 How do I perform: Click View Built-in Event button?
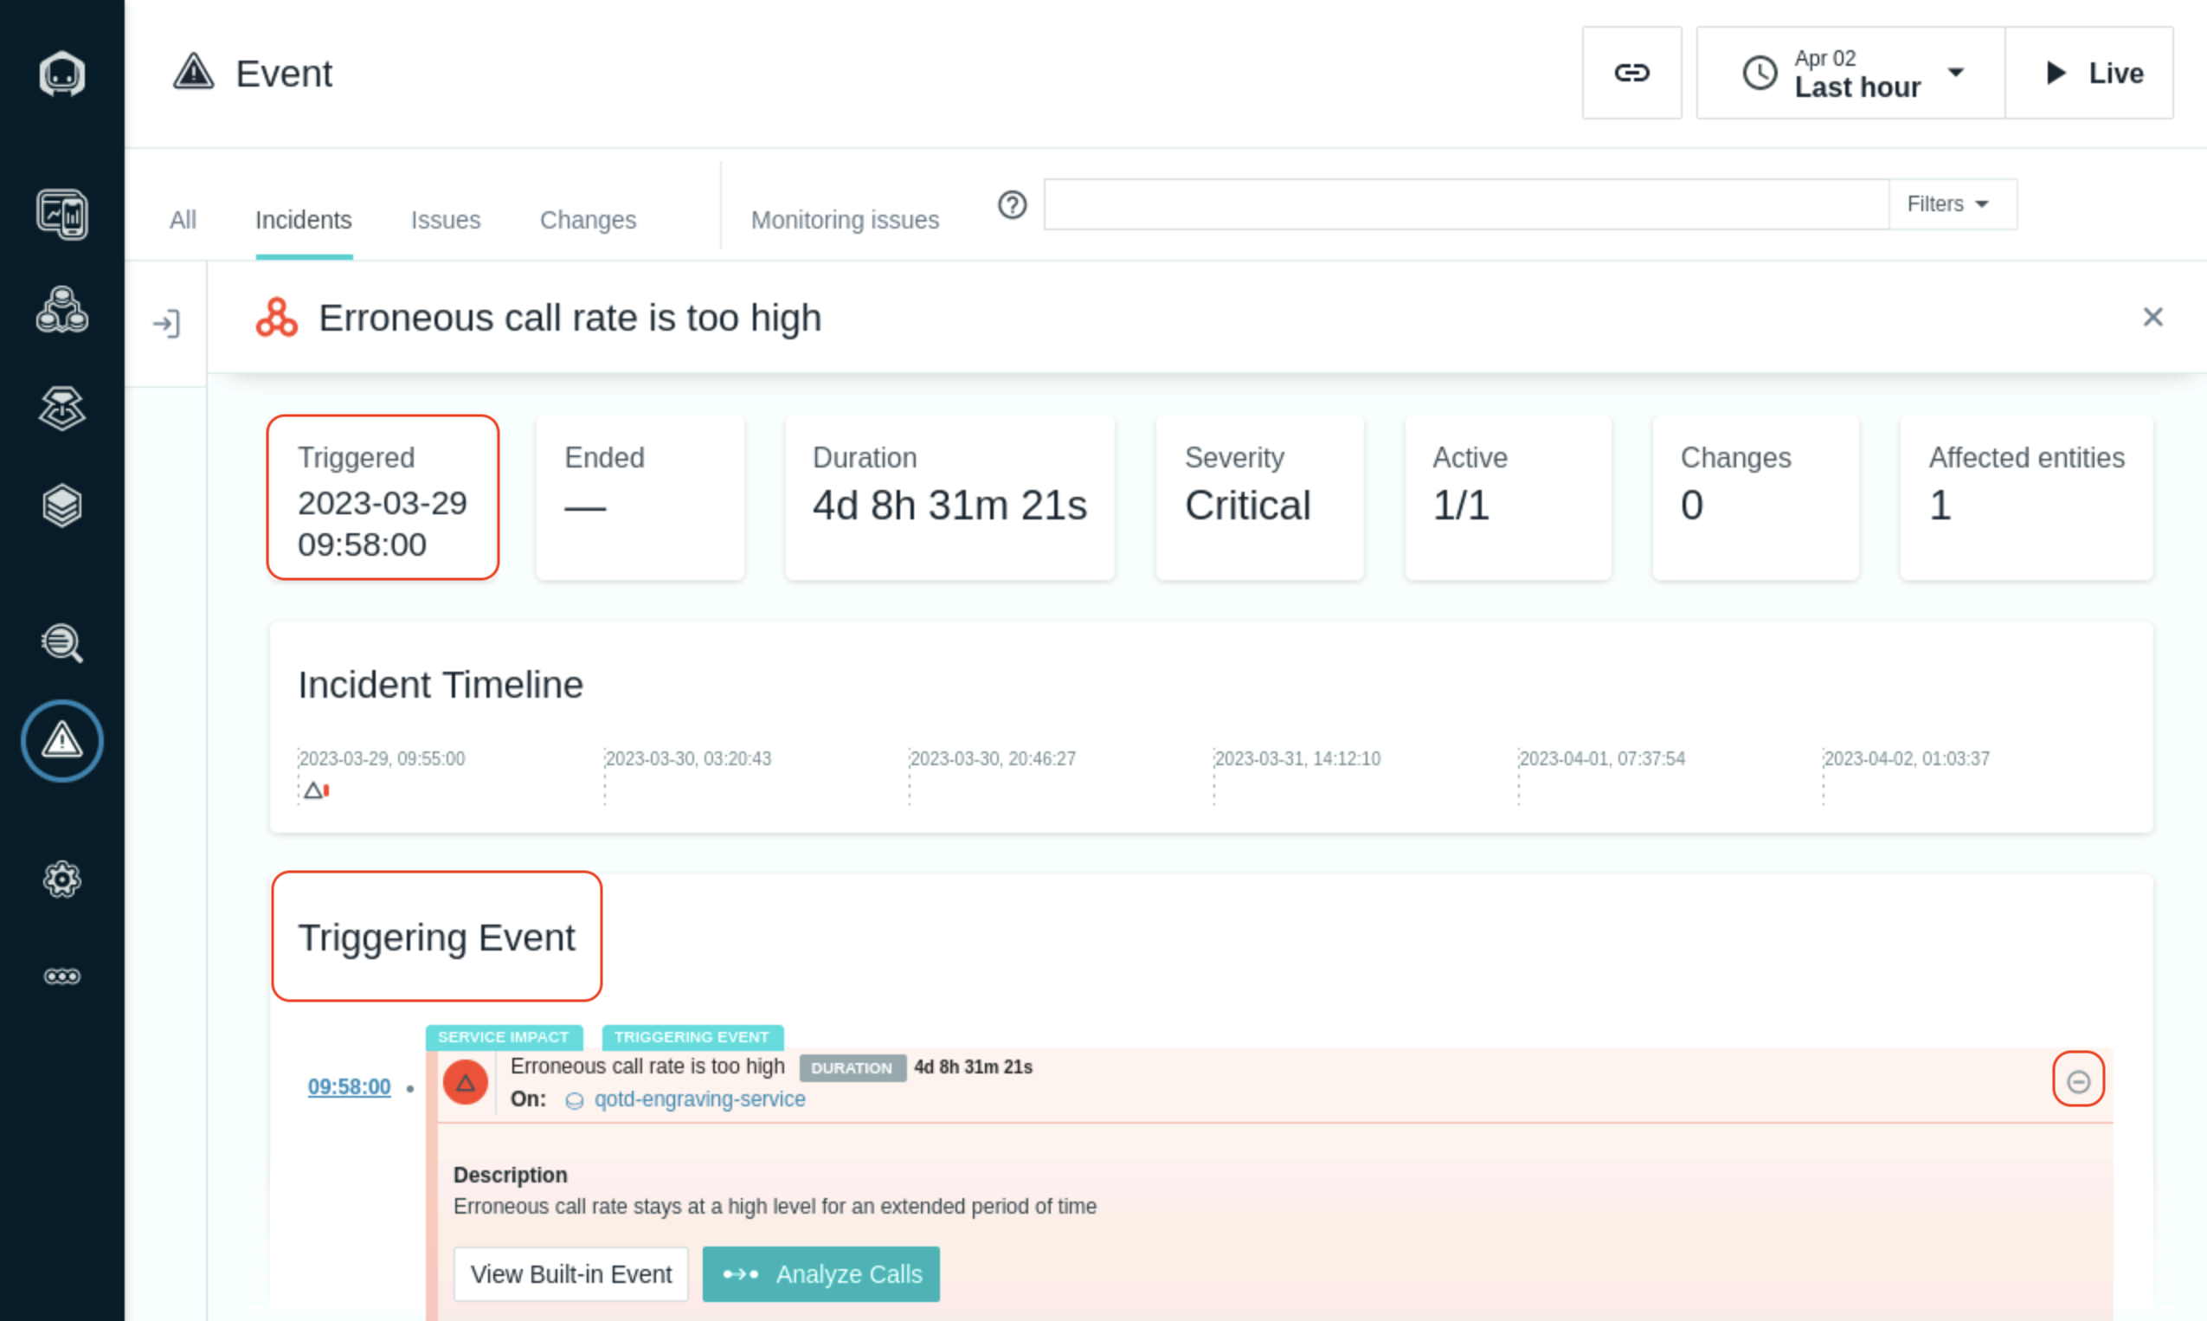click(x=570, y=1274)
